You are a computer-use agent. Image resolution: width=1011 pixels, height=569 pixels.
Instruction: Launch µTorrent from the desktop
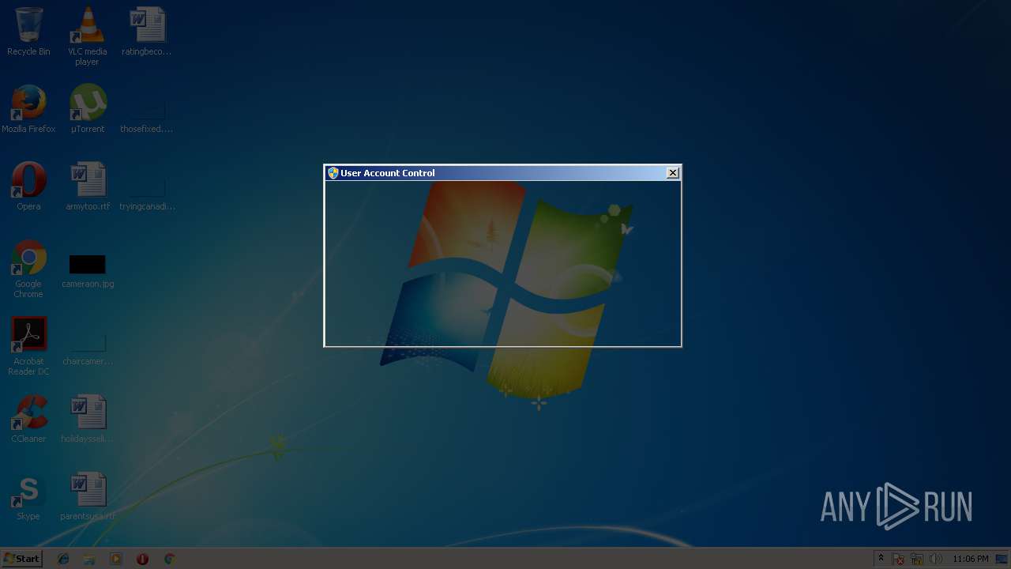point(88,109)
